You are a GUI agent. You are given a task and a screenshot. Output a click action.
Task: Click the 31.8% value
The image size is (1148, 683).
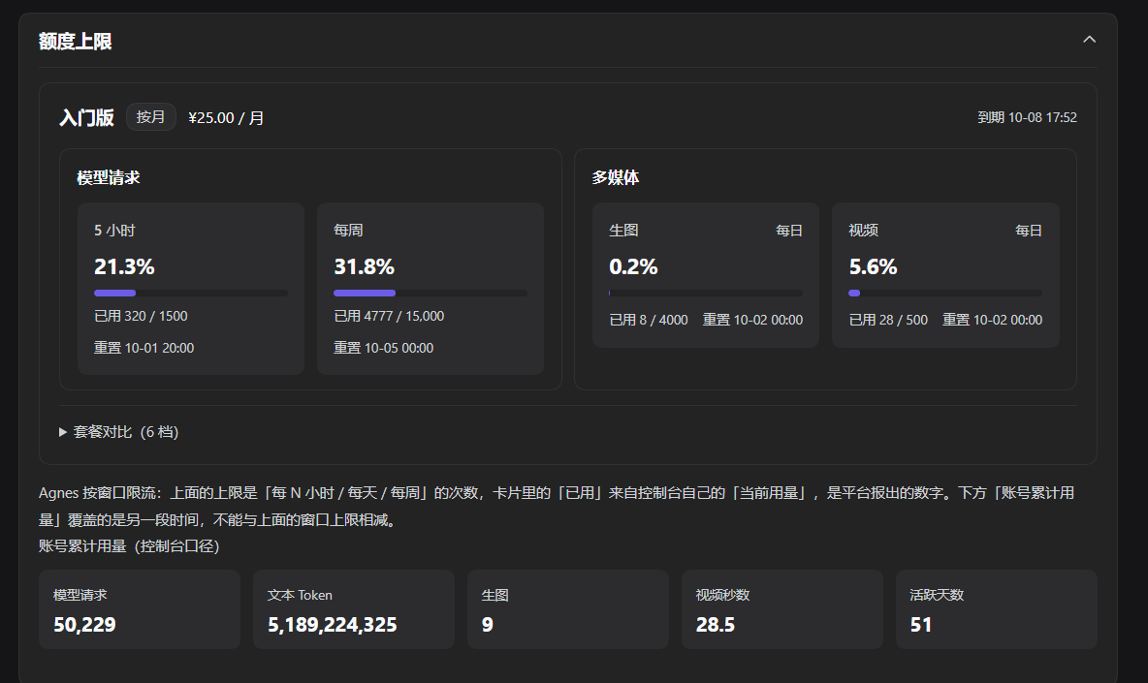coord(364,267)
